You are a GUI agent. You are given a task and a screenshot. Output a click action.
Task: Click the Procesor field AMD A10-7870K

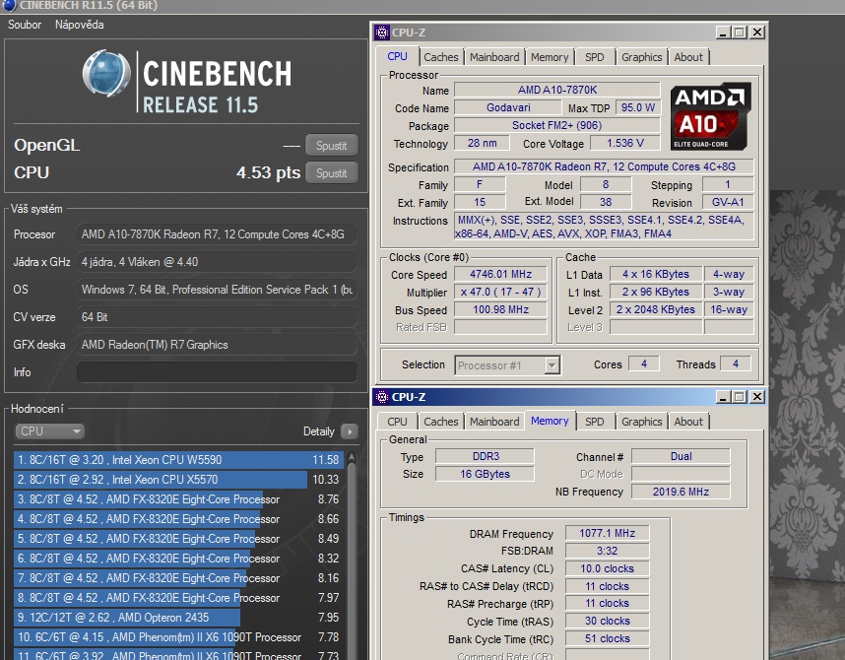click(x=217, y=234)
